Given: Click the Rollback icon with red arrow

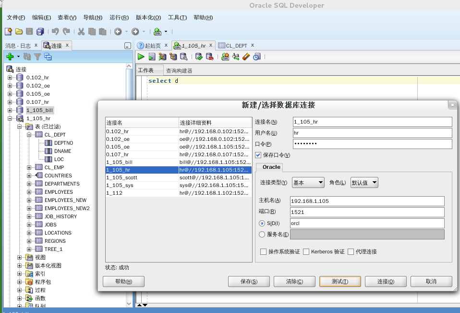Looking at the screenshot, I should pyautogui.click(x=209, y=57).
